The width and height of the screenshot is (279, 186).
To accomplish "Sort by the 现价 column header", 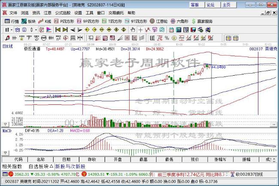I will (195, 159).
